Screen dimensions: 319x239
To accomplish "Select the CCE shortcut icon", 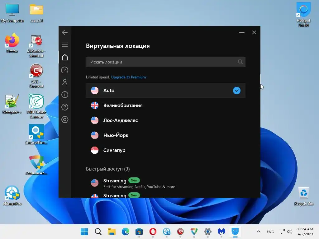I will tap(36, 76).
